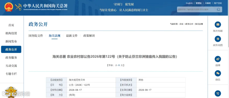Switch to the 政策解读 tab
This screenshot has height=98, width=229.
[89, 36]
